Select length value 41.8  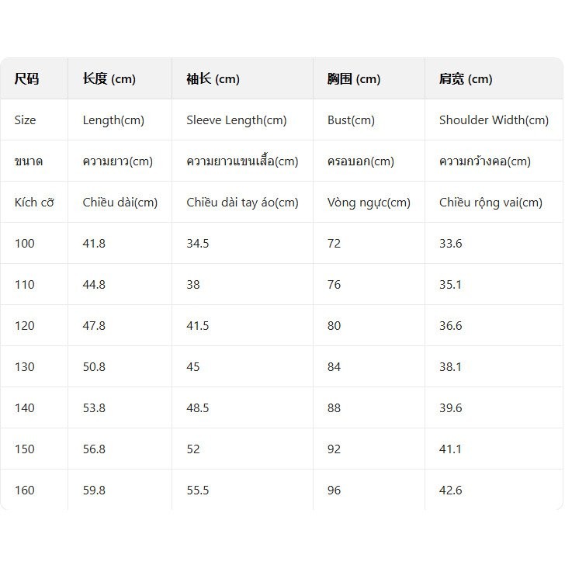(x=94, y=244)
